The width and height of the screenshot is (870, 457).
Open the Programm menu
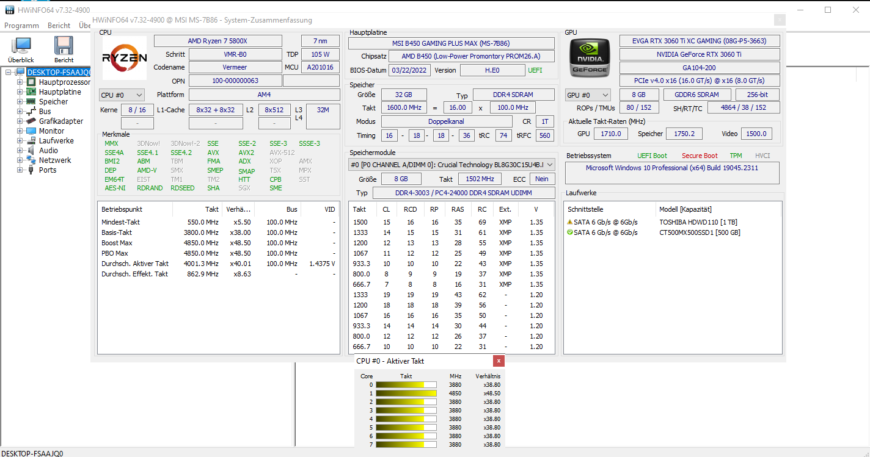(21, 26)
